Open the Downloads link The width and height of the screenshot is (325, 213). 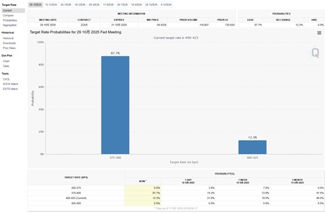[9, 43]
